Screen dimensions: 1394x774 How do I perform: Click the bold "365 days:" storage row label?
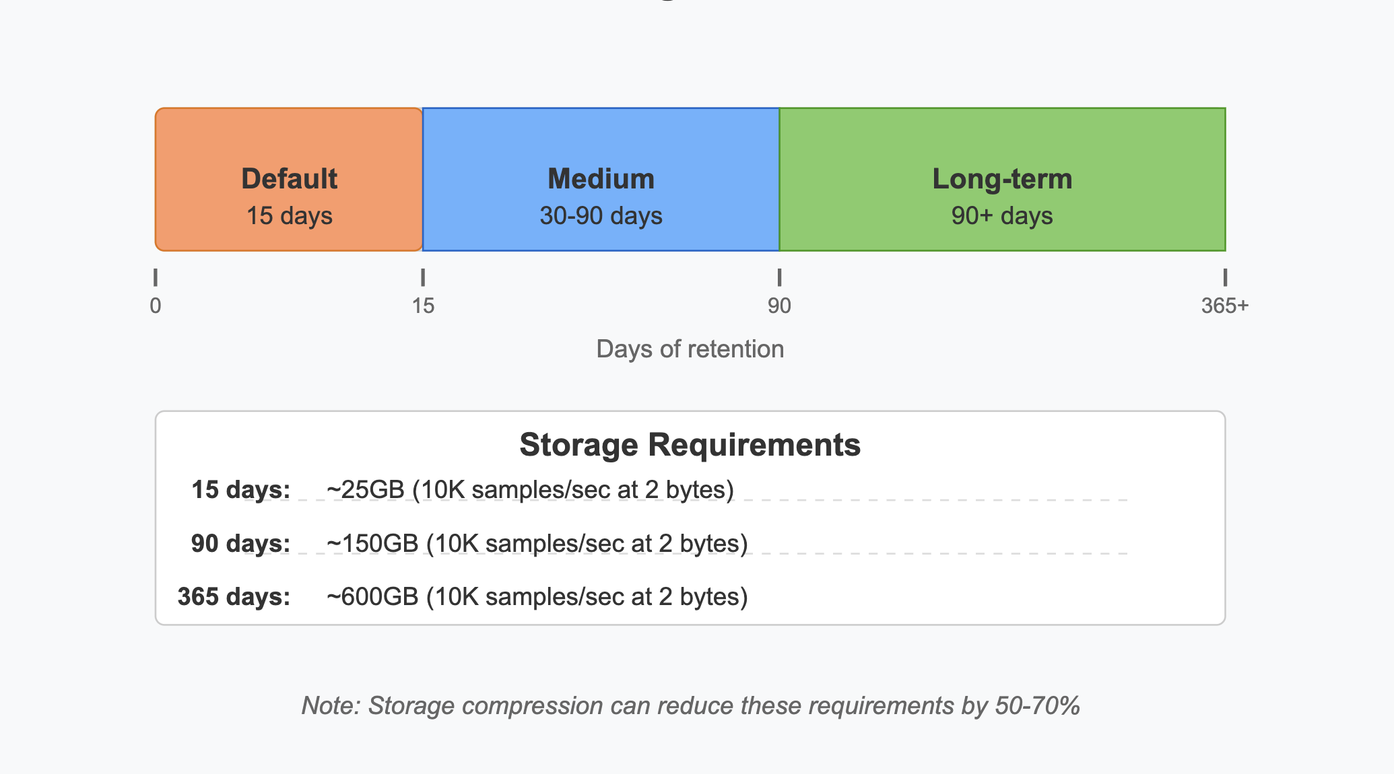point(234,596)
